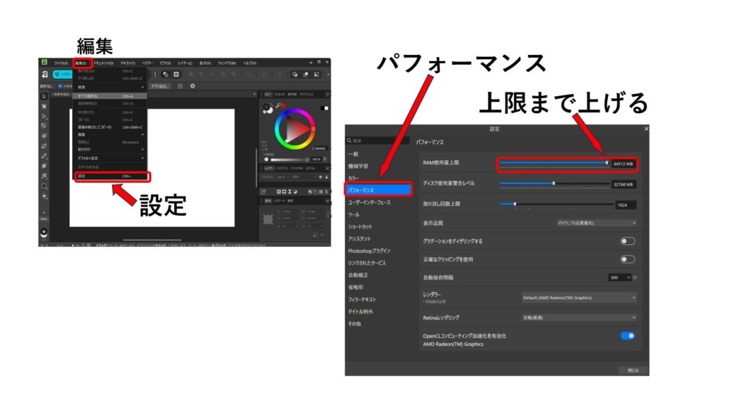Enable 正確なクリッピングを使用 toggle
Viewport: 730px width, 405px height.
click(627, 259)
